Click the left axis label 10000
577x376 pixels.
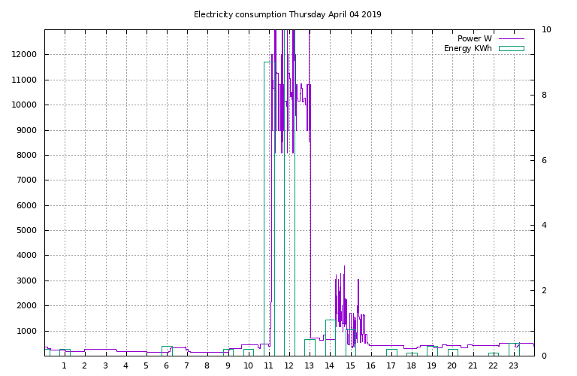pyautogui.click(x=24, y=105)
